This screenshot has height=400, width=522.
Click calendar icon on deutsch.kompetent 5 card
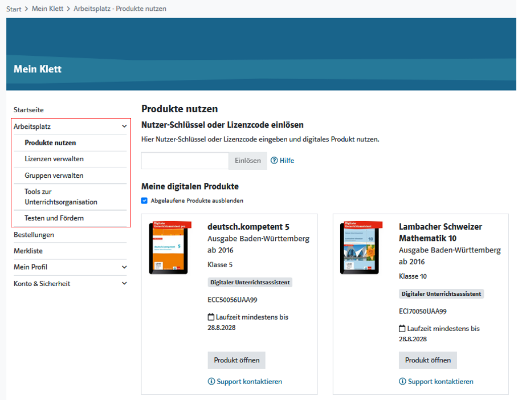[x=211, y=317]
